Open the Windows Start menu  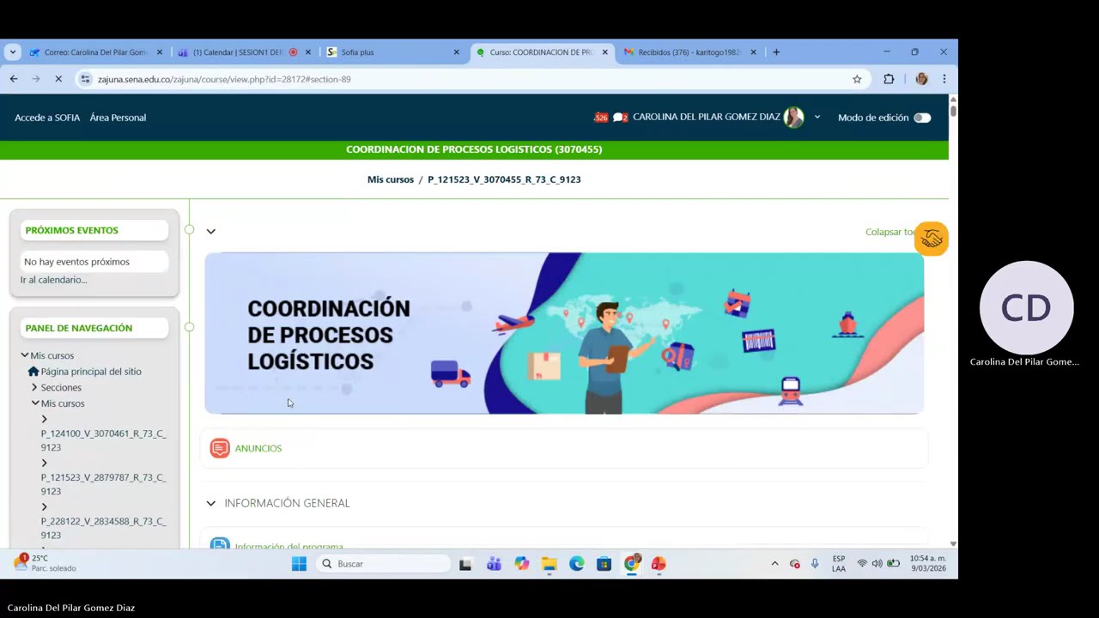pyautogui.click(x=299, y=564)
